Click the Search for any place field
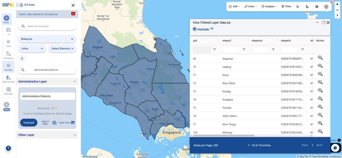The width and height of the screenshot is (342, 158). 47,26
